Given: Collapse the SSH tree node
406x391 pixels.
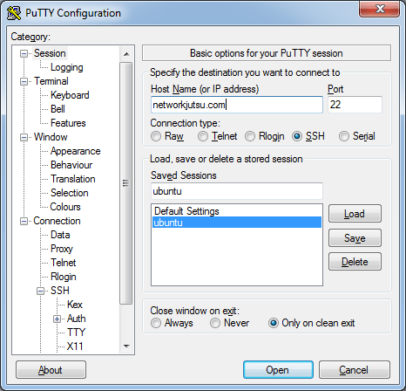Looking at the screenshot, I should point(41,291).
